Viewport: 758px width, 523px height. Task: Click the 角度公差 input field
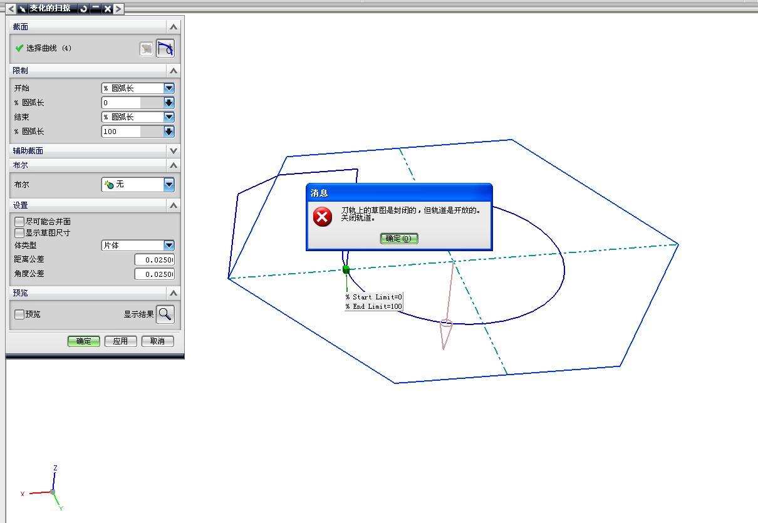(x=155, y=274)
